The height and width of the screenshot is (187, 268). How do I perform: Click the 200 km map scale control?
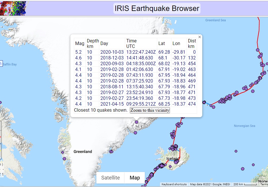point(245,184)
